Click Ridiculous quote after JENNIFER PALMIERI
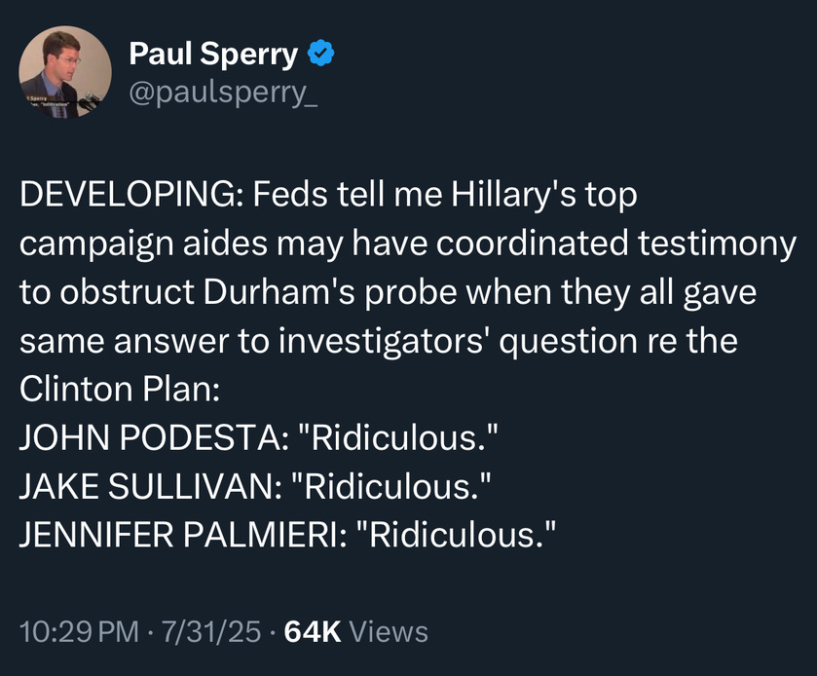Image resolution: width=817 pixels, height=676 pixels. pos(456,536)
